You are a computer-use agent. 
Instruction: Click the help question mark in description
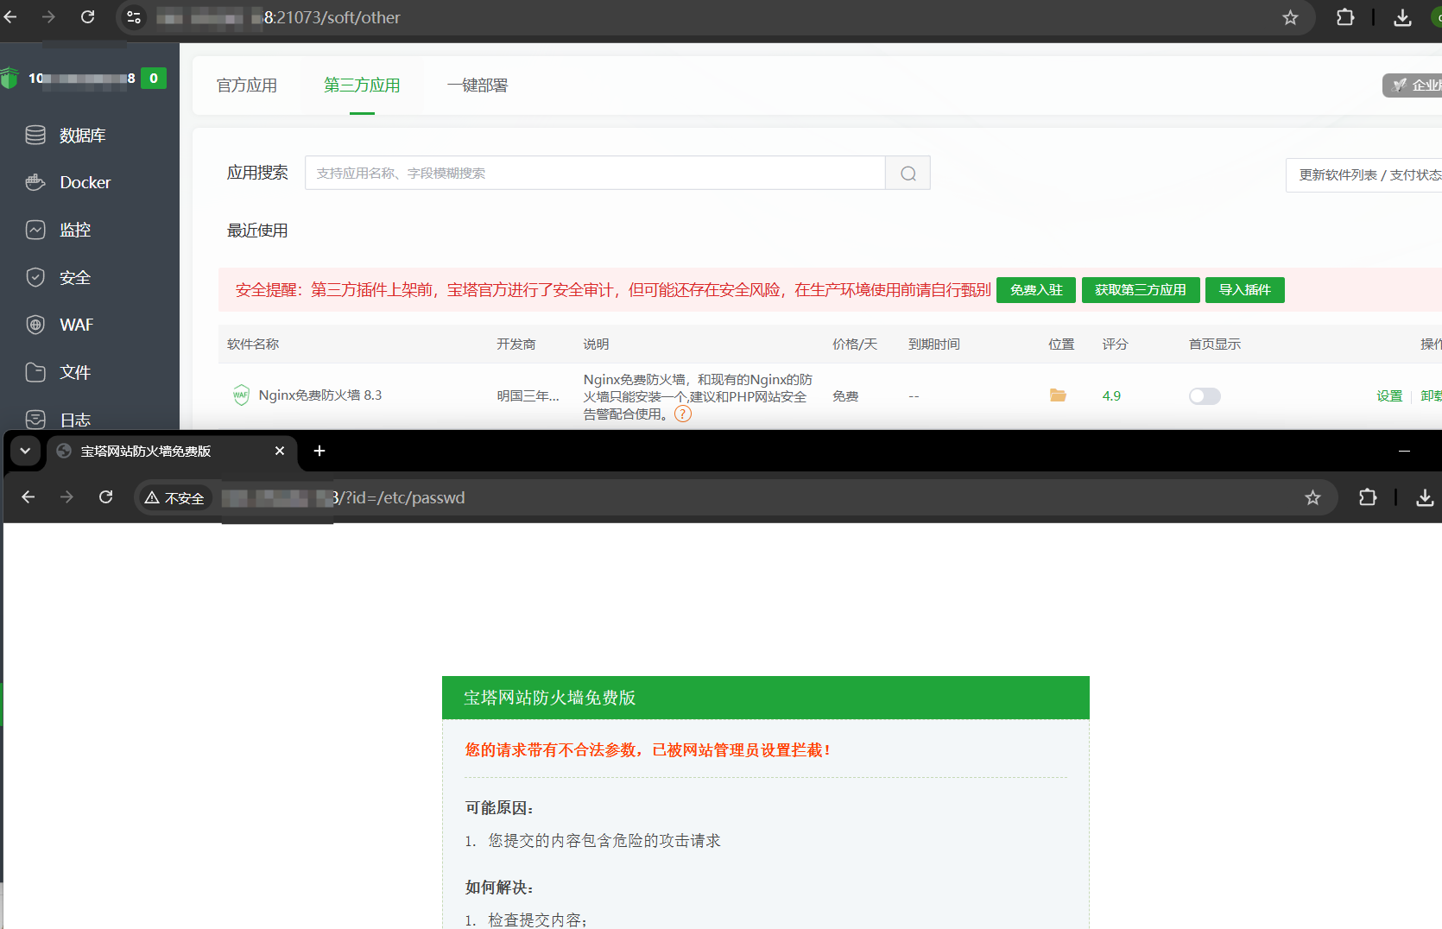(683, 414)
